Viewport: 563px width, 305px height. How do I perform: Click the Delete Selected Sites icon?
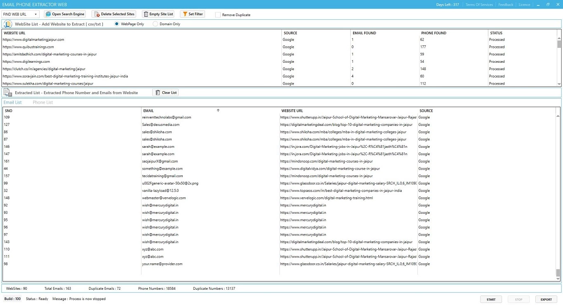pyautogui.click(x=97, y=14)
